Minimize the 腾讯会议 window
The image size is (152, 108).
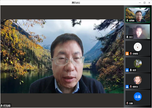pos(140,3)
